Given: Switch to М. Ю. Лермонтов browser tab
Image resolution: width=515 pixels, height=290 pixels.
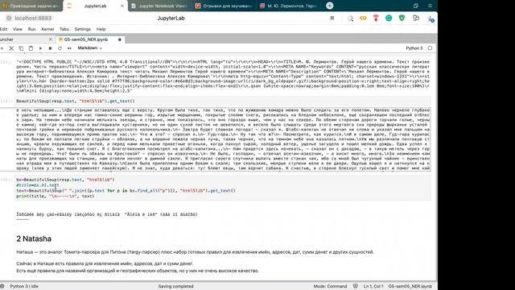Looking at the screenshot, I should point(288,6).
